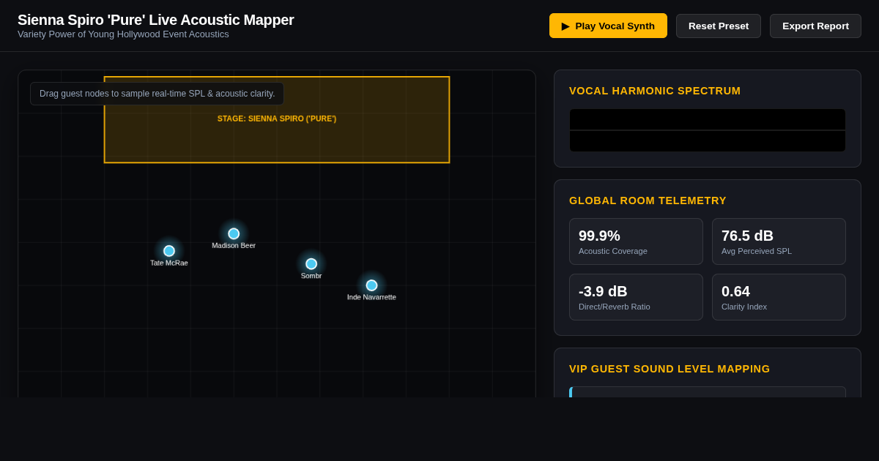879x461 pixels.
Task: Click the Sienna Spiro 'Pure' Live Acoustic Mapper title
Action: [156, 20]
